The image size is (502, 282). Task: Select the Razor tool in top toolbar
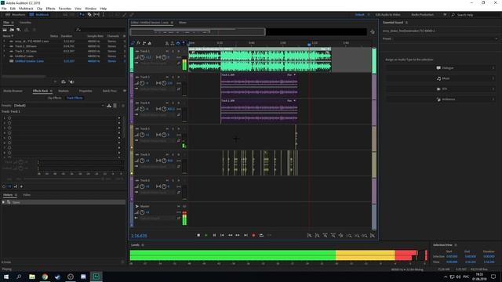[x=89, y=15]
